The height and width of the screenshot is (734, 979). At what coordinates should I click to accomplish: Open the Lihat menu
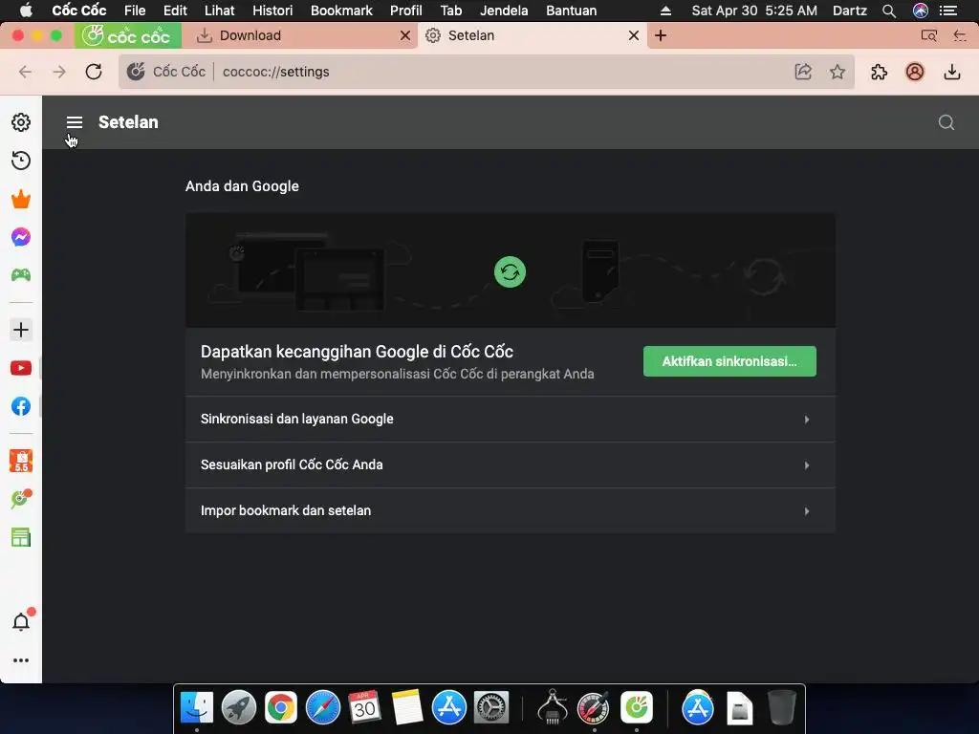point(219,11)
